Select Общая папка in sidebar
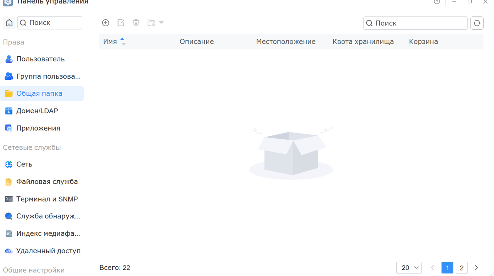This screenshot has width=494, height=276. 42,93
